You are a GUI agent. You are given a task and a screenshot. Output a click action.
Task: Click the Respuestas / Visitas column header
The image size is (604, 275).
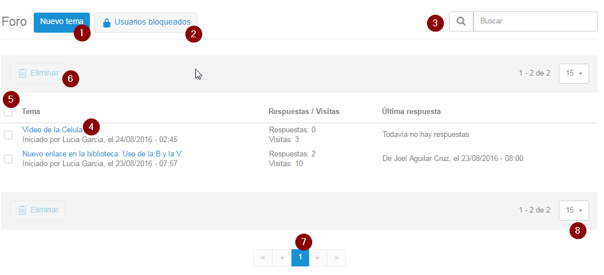tap(304, 111)
